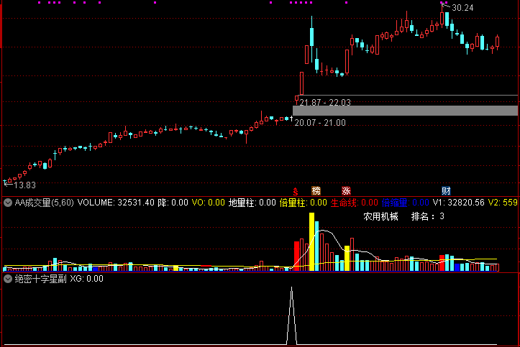Viewport: 520px width, 347px height.
Task: Click the 20.07 - 21.00 gap label
Action: (x=320, y=123)
